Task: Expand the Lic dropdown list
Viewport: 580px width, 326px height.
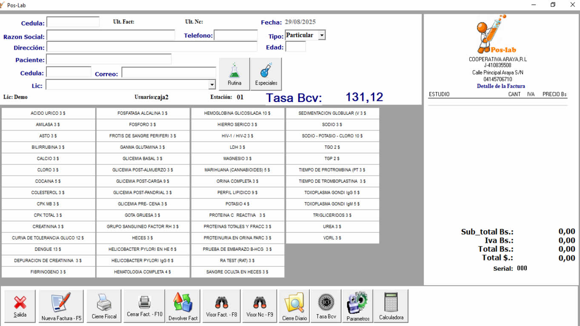Action: [212, 85]
